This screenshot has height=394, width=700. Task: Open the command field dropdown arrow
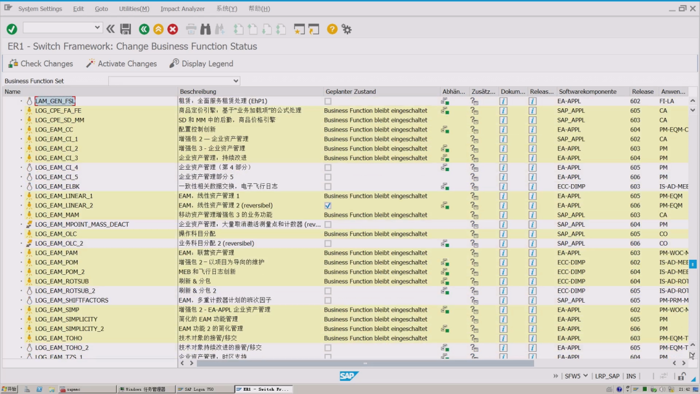point(97,28)
